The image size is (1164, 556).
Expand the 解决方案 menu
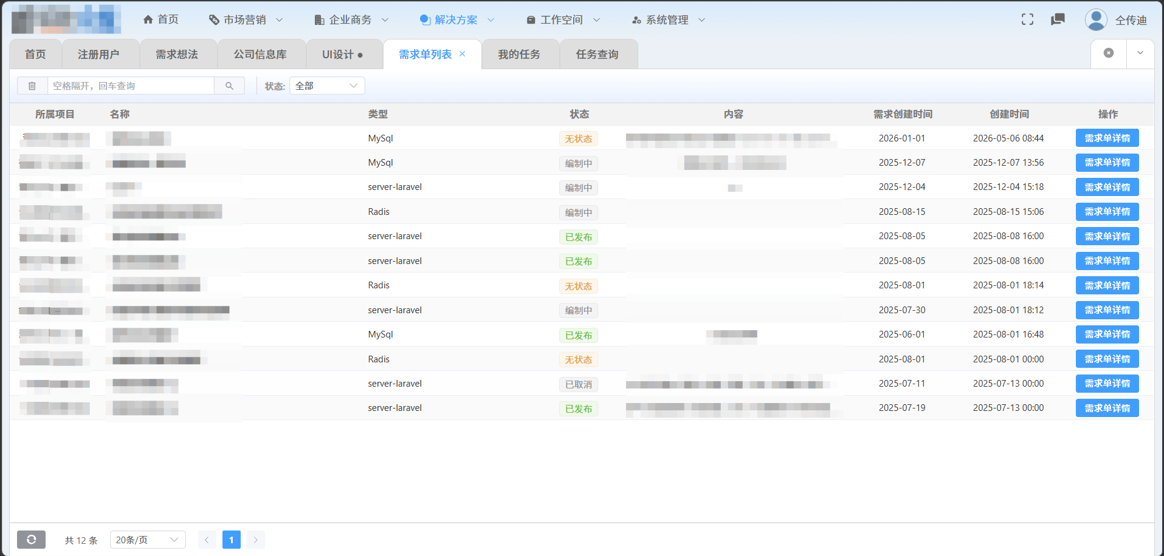(457, 19)
